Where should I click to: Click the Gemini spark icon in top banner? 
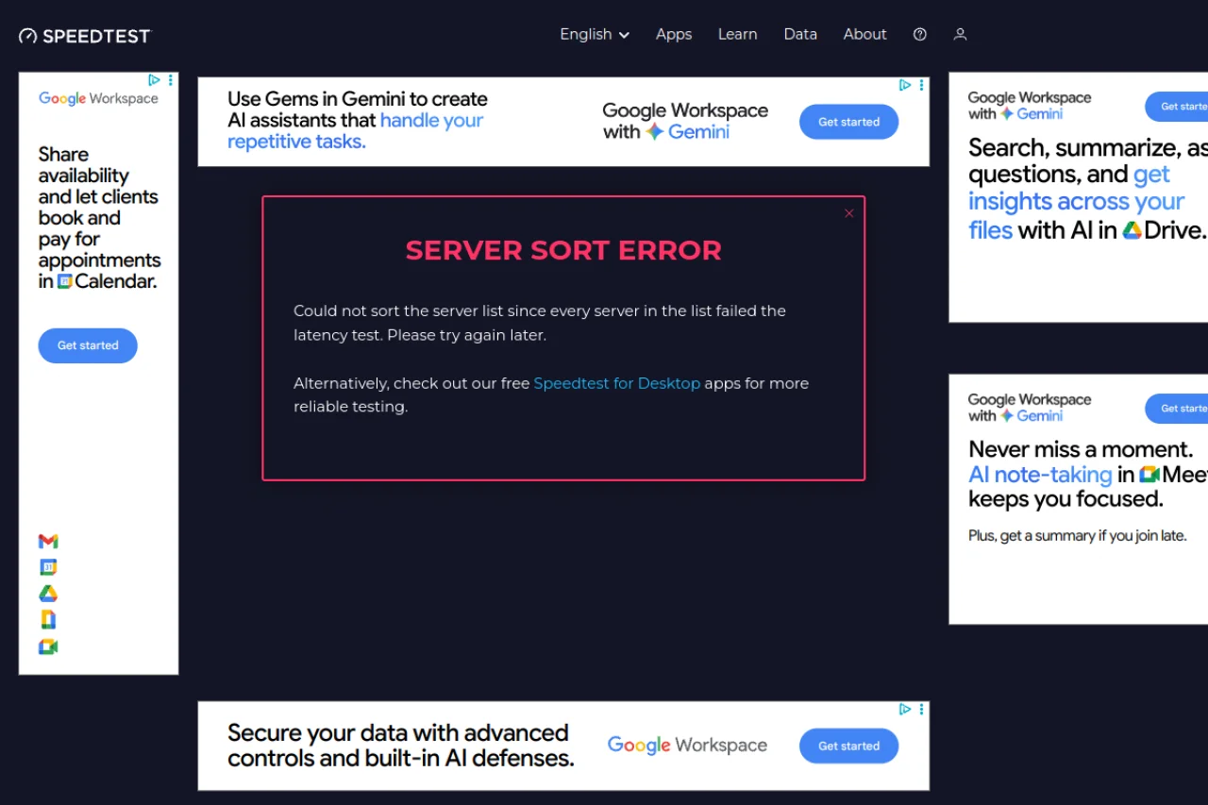(x=655, y=132)
